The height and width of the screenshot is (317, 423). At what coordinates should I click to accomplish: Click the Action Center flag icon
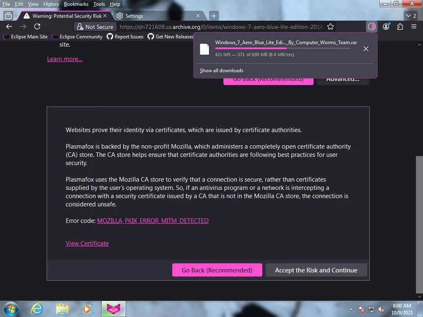(x=361, y=309)
